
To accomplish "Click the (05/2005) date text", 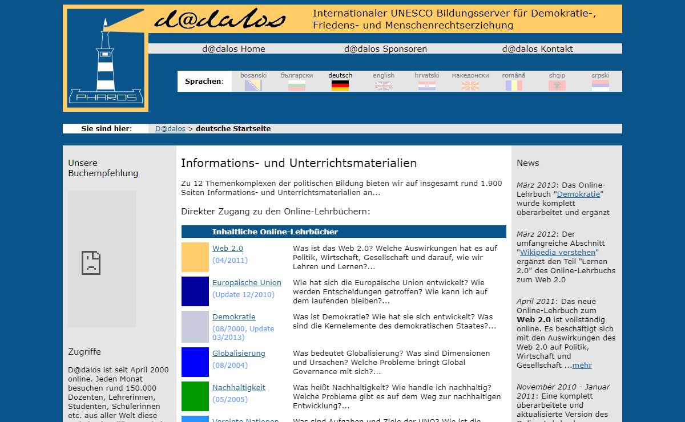I will [x=230, y=400].
